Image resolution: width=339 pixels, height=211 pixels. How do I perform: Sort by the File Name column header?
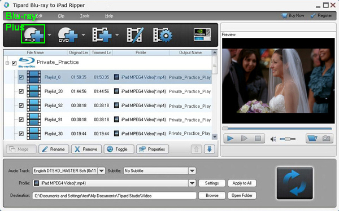35,52
